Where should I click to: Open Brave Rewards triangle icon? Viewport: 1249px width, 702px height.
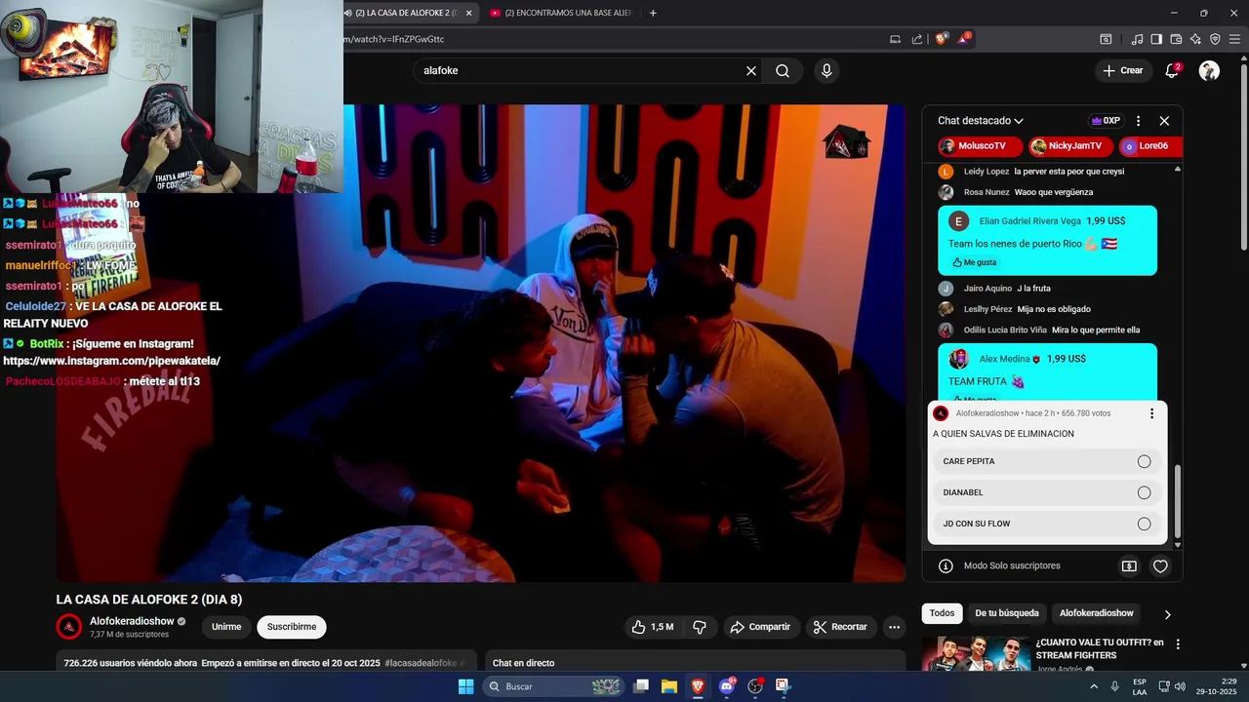tap(964, 39)
